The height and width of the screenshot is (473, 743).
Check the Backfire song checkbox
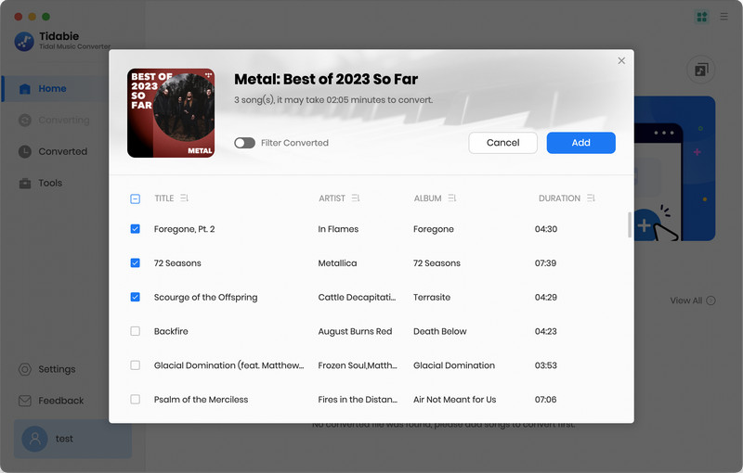(x=135, y=331)
